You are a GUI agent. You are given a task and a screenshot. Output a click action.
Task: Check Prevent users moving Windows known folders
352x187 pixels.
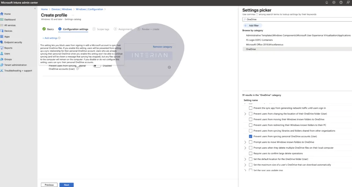click(251, 119)
